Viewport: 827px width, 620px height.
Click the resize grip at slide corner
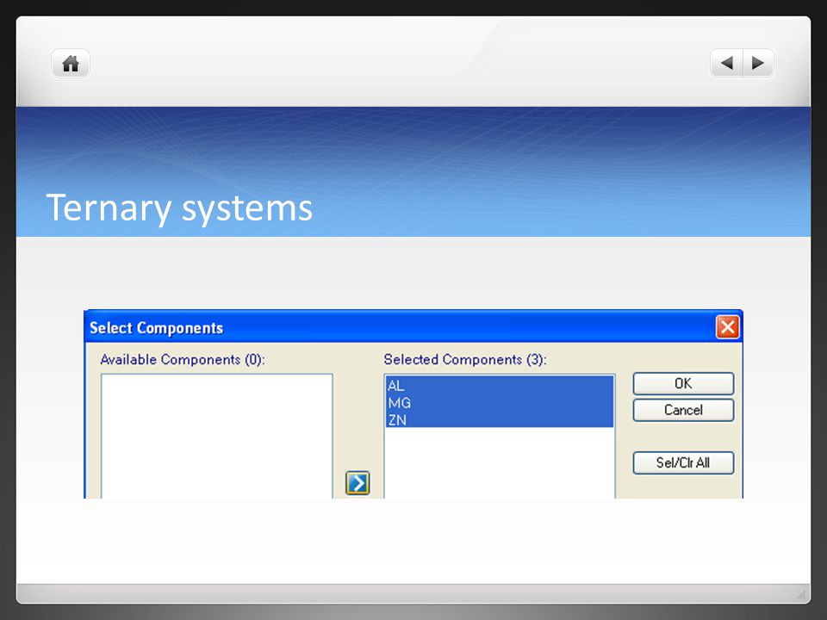tap(801, 595)
